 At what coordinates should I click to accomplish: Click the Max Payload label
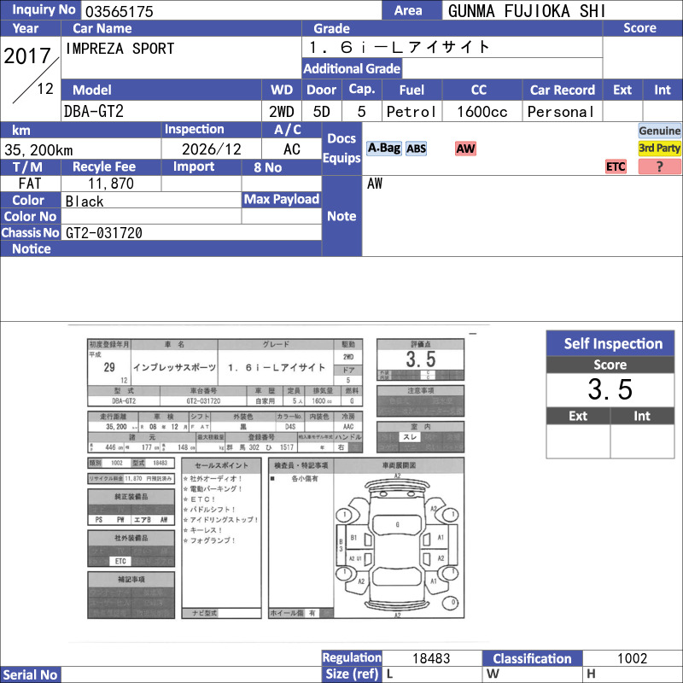coord(282,200)
